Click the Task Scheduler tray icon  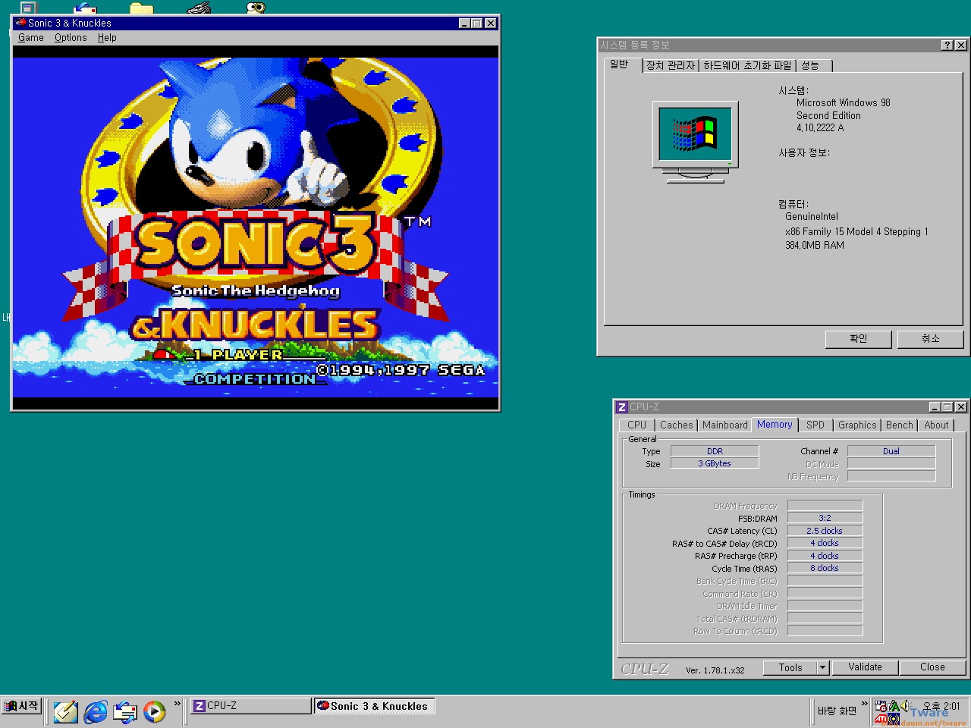click(x=881, y=706)
